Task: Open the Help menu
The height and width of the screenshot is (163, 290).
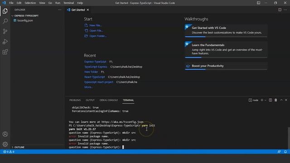Action: click(x=80, y=3)
